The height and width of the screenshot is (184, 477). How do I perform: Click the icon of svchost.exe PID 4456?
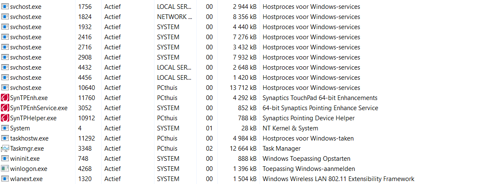[5, 78]
